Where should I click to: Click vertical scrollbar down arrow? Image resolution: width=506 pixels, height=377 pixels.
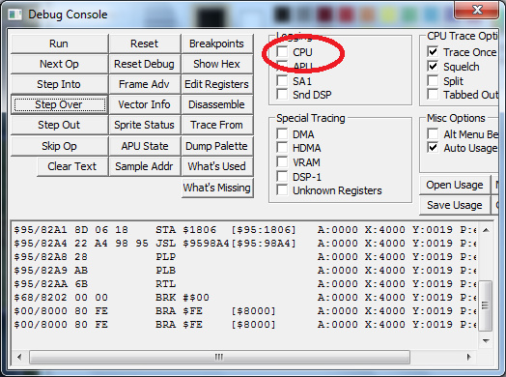click(486, 340)
